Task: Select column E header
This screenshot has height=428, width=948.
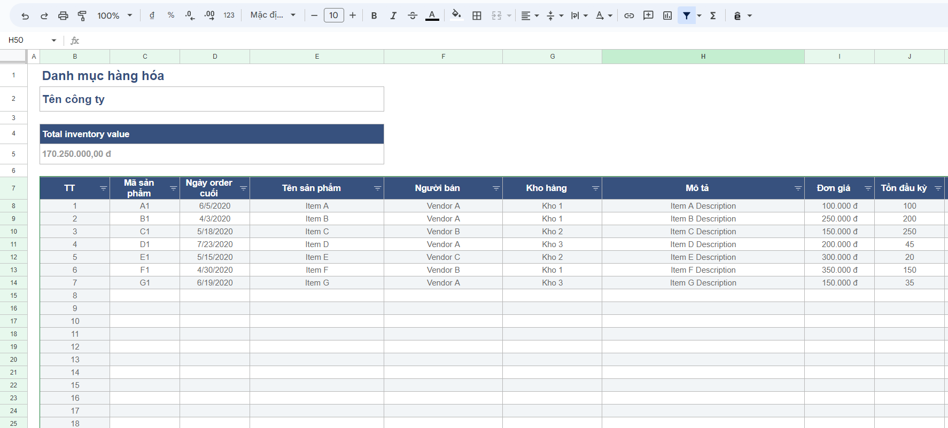Action: click(x=317, y=57)
